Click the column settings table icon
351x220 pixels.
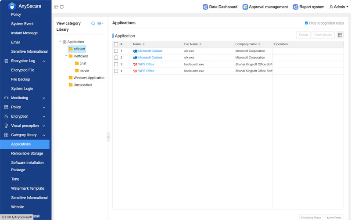tap(340, 35)
